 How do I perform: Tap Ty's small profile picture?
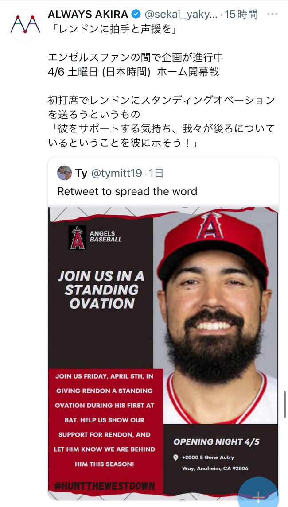[x=64, y=173]
